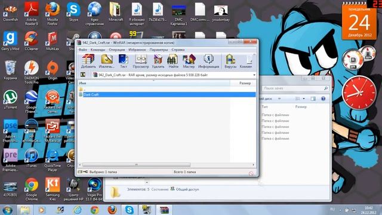Open the Файл menu in WinRAR
This screenshot has width=382, height=215.
[82, 50]
